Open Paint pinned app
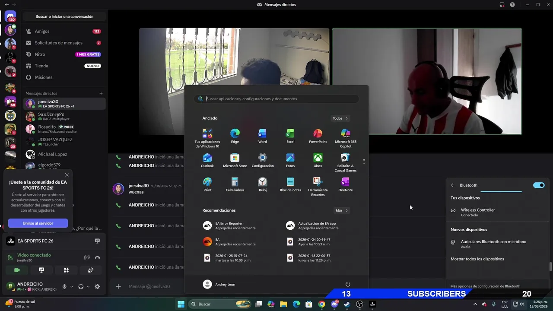553x311 pixels. 207,184
